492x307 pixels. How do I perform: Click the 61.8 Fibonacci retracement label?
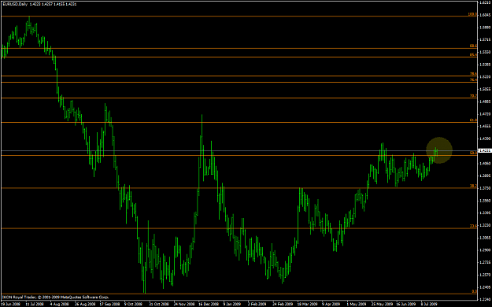473,120
